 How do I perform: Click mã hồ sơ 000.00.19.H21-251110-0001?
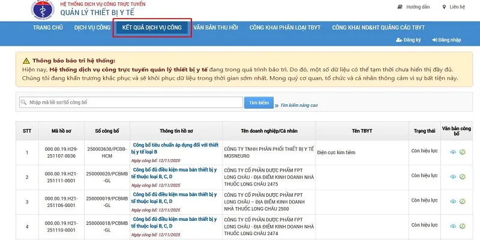coord(61,227)
